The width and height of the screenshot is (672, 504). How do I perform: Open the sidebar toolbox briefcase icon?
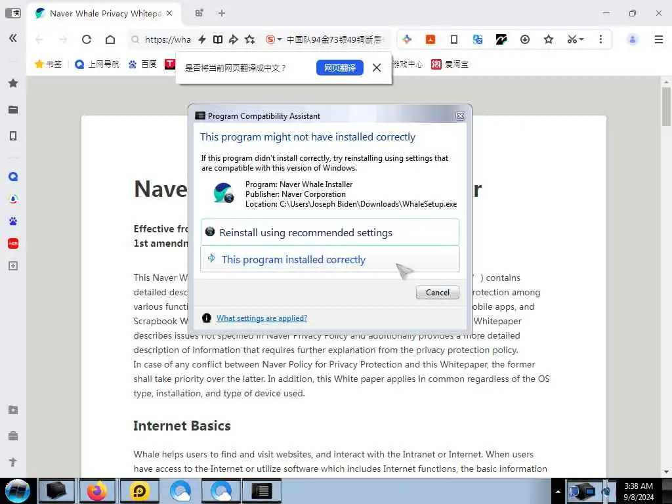(13, 436)
